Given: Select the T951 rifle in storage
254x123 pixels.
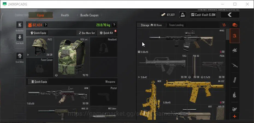Looking at the screenshot, I should click(x=162, y=66).
